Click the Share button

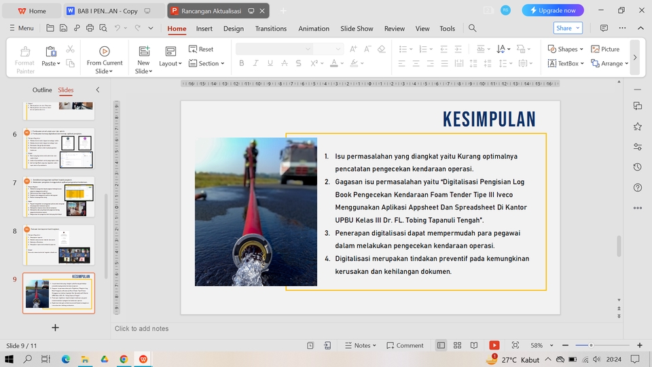coord(568,28)
